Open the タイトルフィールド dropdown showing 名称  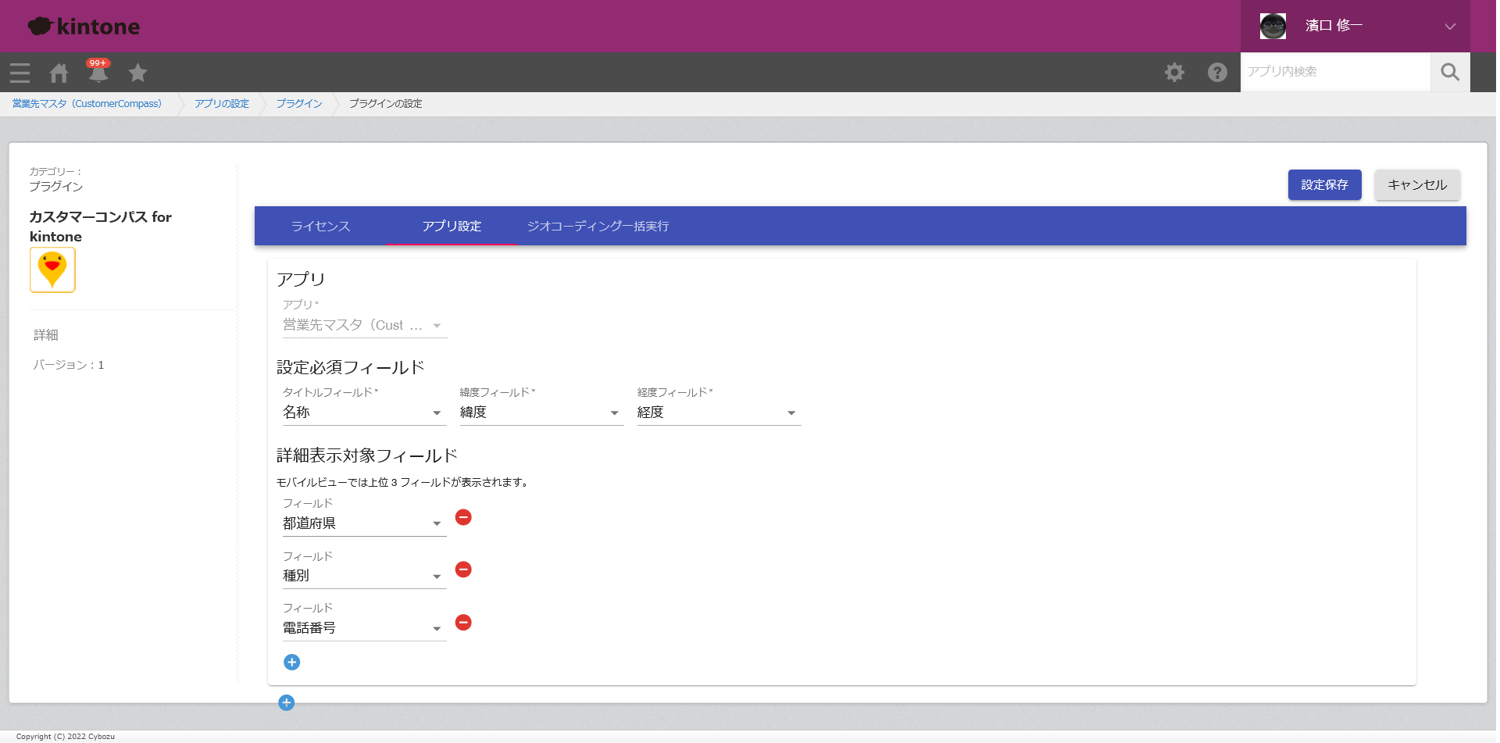coord(365,413)
